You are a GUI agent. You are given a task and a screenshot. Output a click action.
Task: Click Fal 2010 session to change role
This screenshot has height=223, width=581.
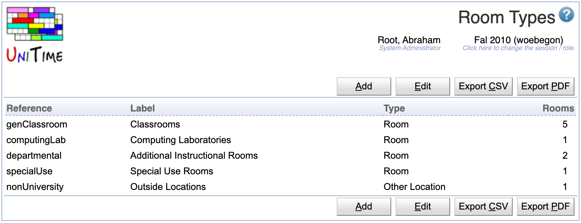point(518,40)
